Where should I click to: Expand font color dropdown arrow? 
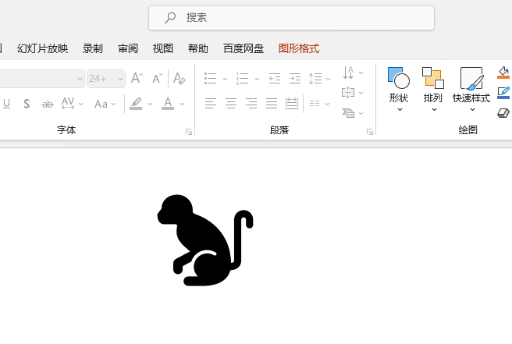182,104
